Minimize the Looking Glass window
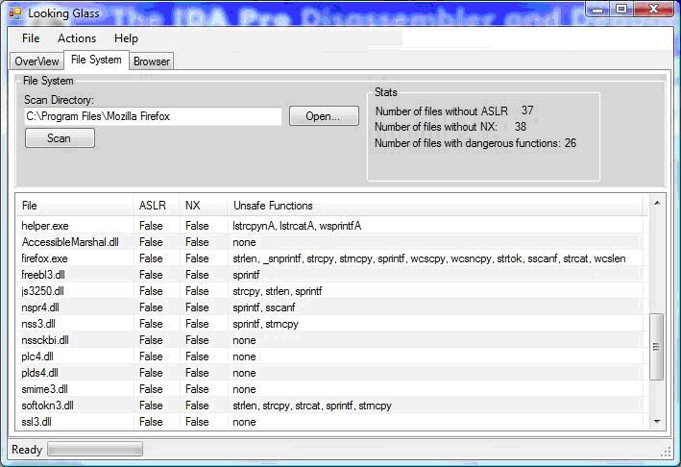This screenshot has height=467, width=681. pos(597,9)
